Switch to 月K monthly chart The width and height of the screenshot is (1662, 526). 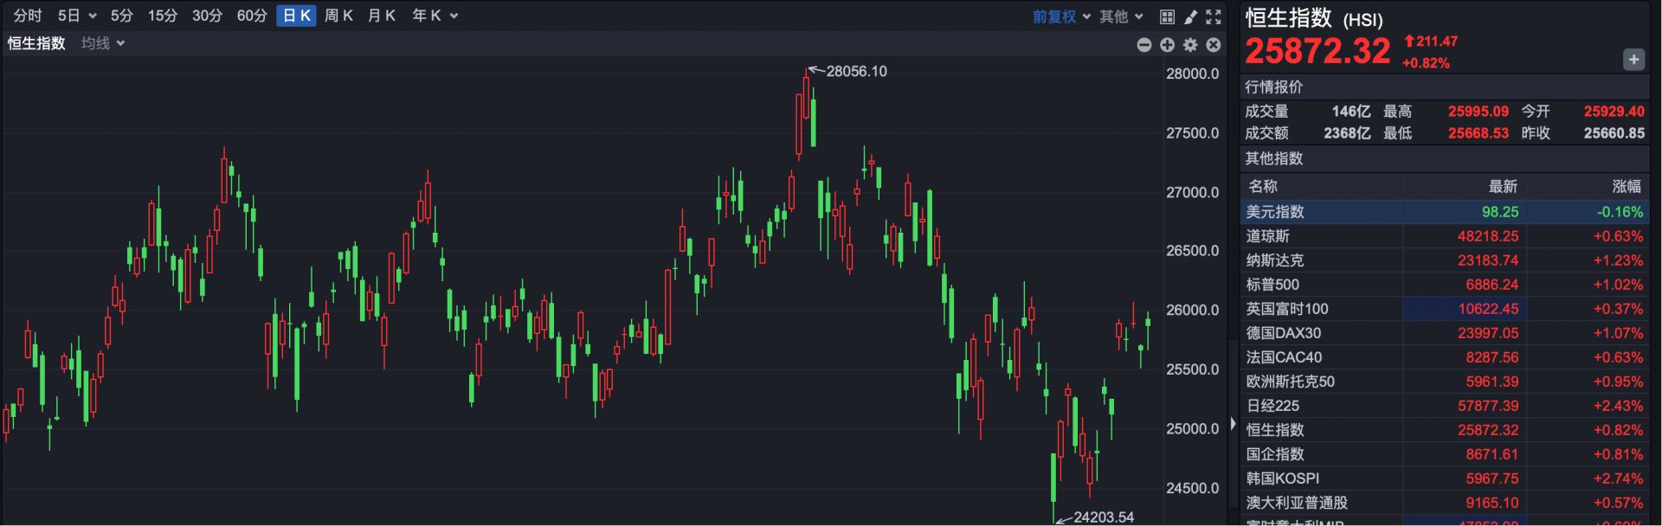pyautogui.click(x=381, y=16)
